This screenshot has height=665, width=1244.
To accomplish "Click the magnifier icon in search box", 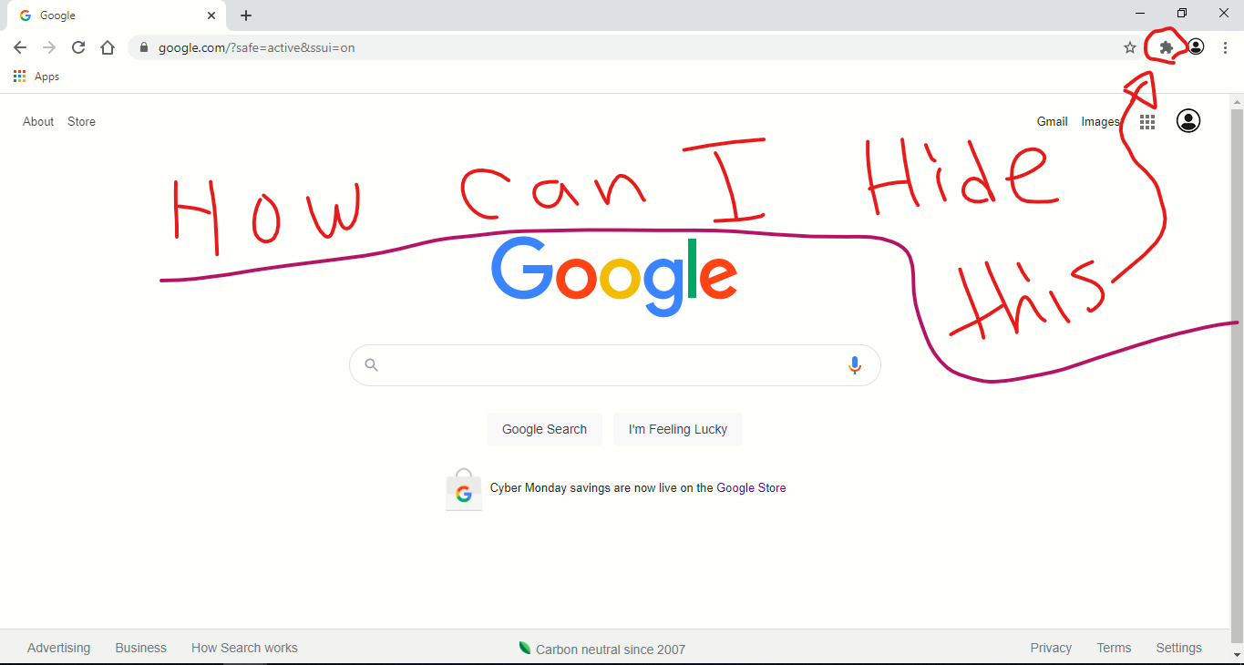I will point(371,365).
